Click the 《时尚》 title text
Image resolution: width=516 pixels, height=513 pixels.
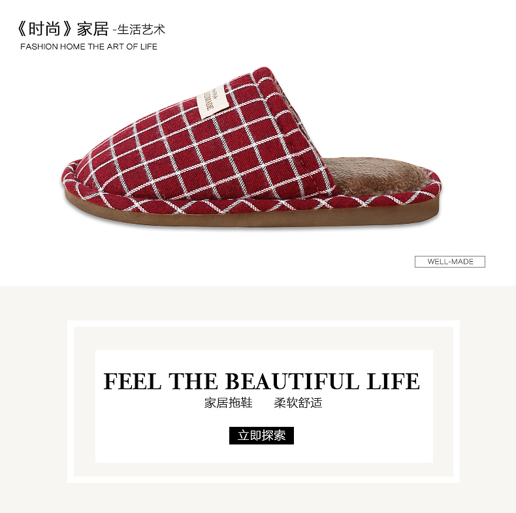(x=45, y=29)
